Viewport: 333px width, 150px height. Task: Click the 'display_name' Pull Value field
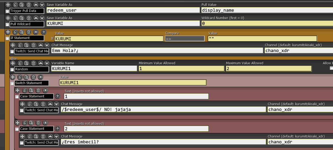(x=267, y=10)
